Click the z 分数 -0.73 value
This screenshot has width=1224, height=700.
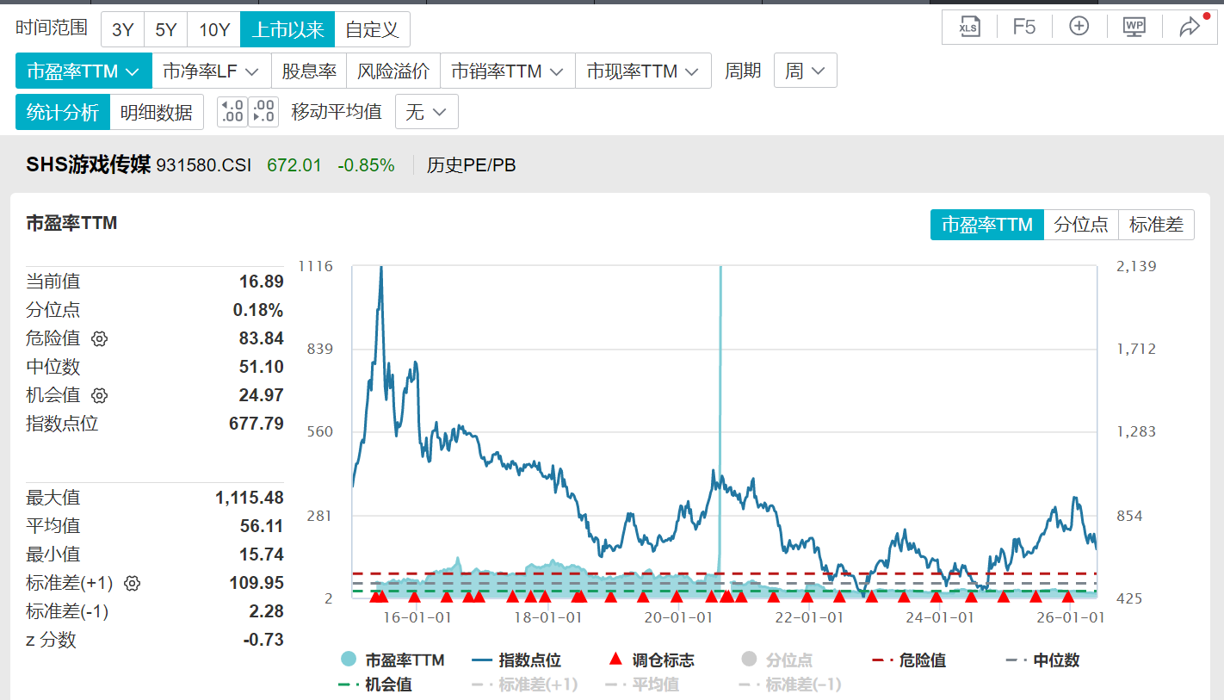click(x=263, y=640)
